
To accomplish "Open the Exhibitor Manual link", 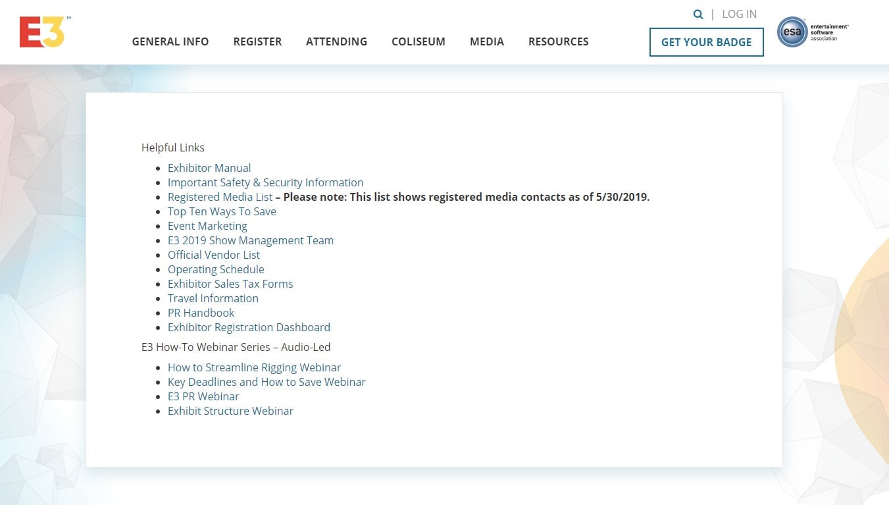I will tap(209, 168).
